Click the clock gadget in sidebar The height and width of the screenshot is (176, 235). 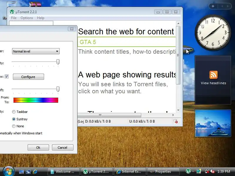[x=213, y=33]
